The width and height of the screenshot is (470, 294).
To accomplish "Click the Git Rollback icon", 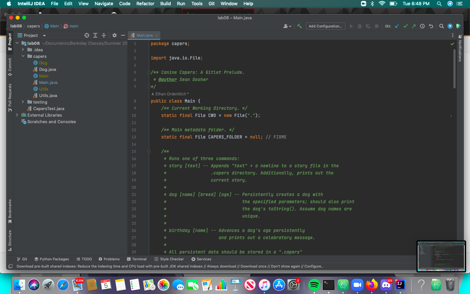I will click(x=431, y=26).
